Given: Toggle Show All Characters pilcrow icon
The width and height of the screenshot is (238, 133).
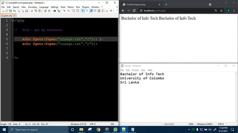Looking at the screenshot, I should coord(87,11).
